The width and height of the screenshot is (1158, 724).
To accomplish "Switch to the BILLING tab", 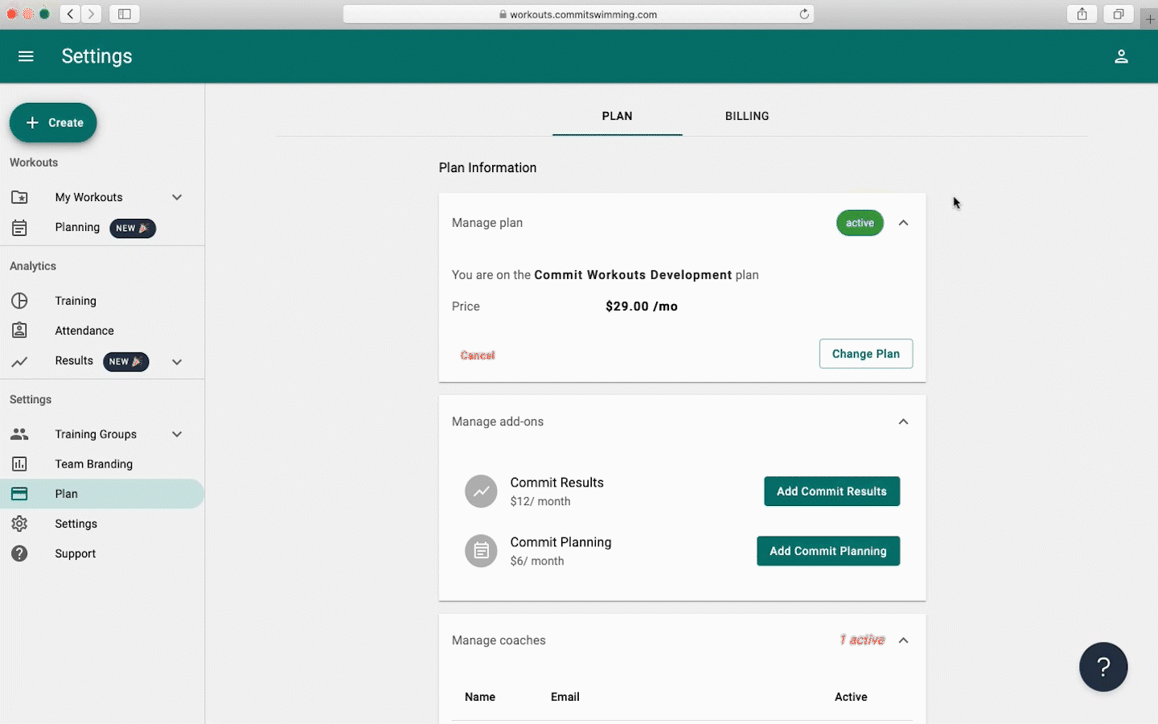I will click(x=747, y=116).
